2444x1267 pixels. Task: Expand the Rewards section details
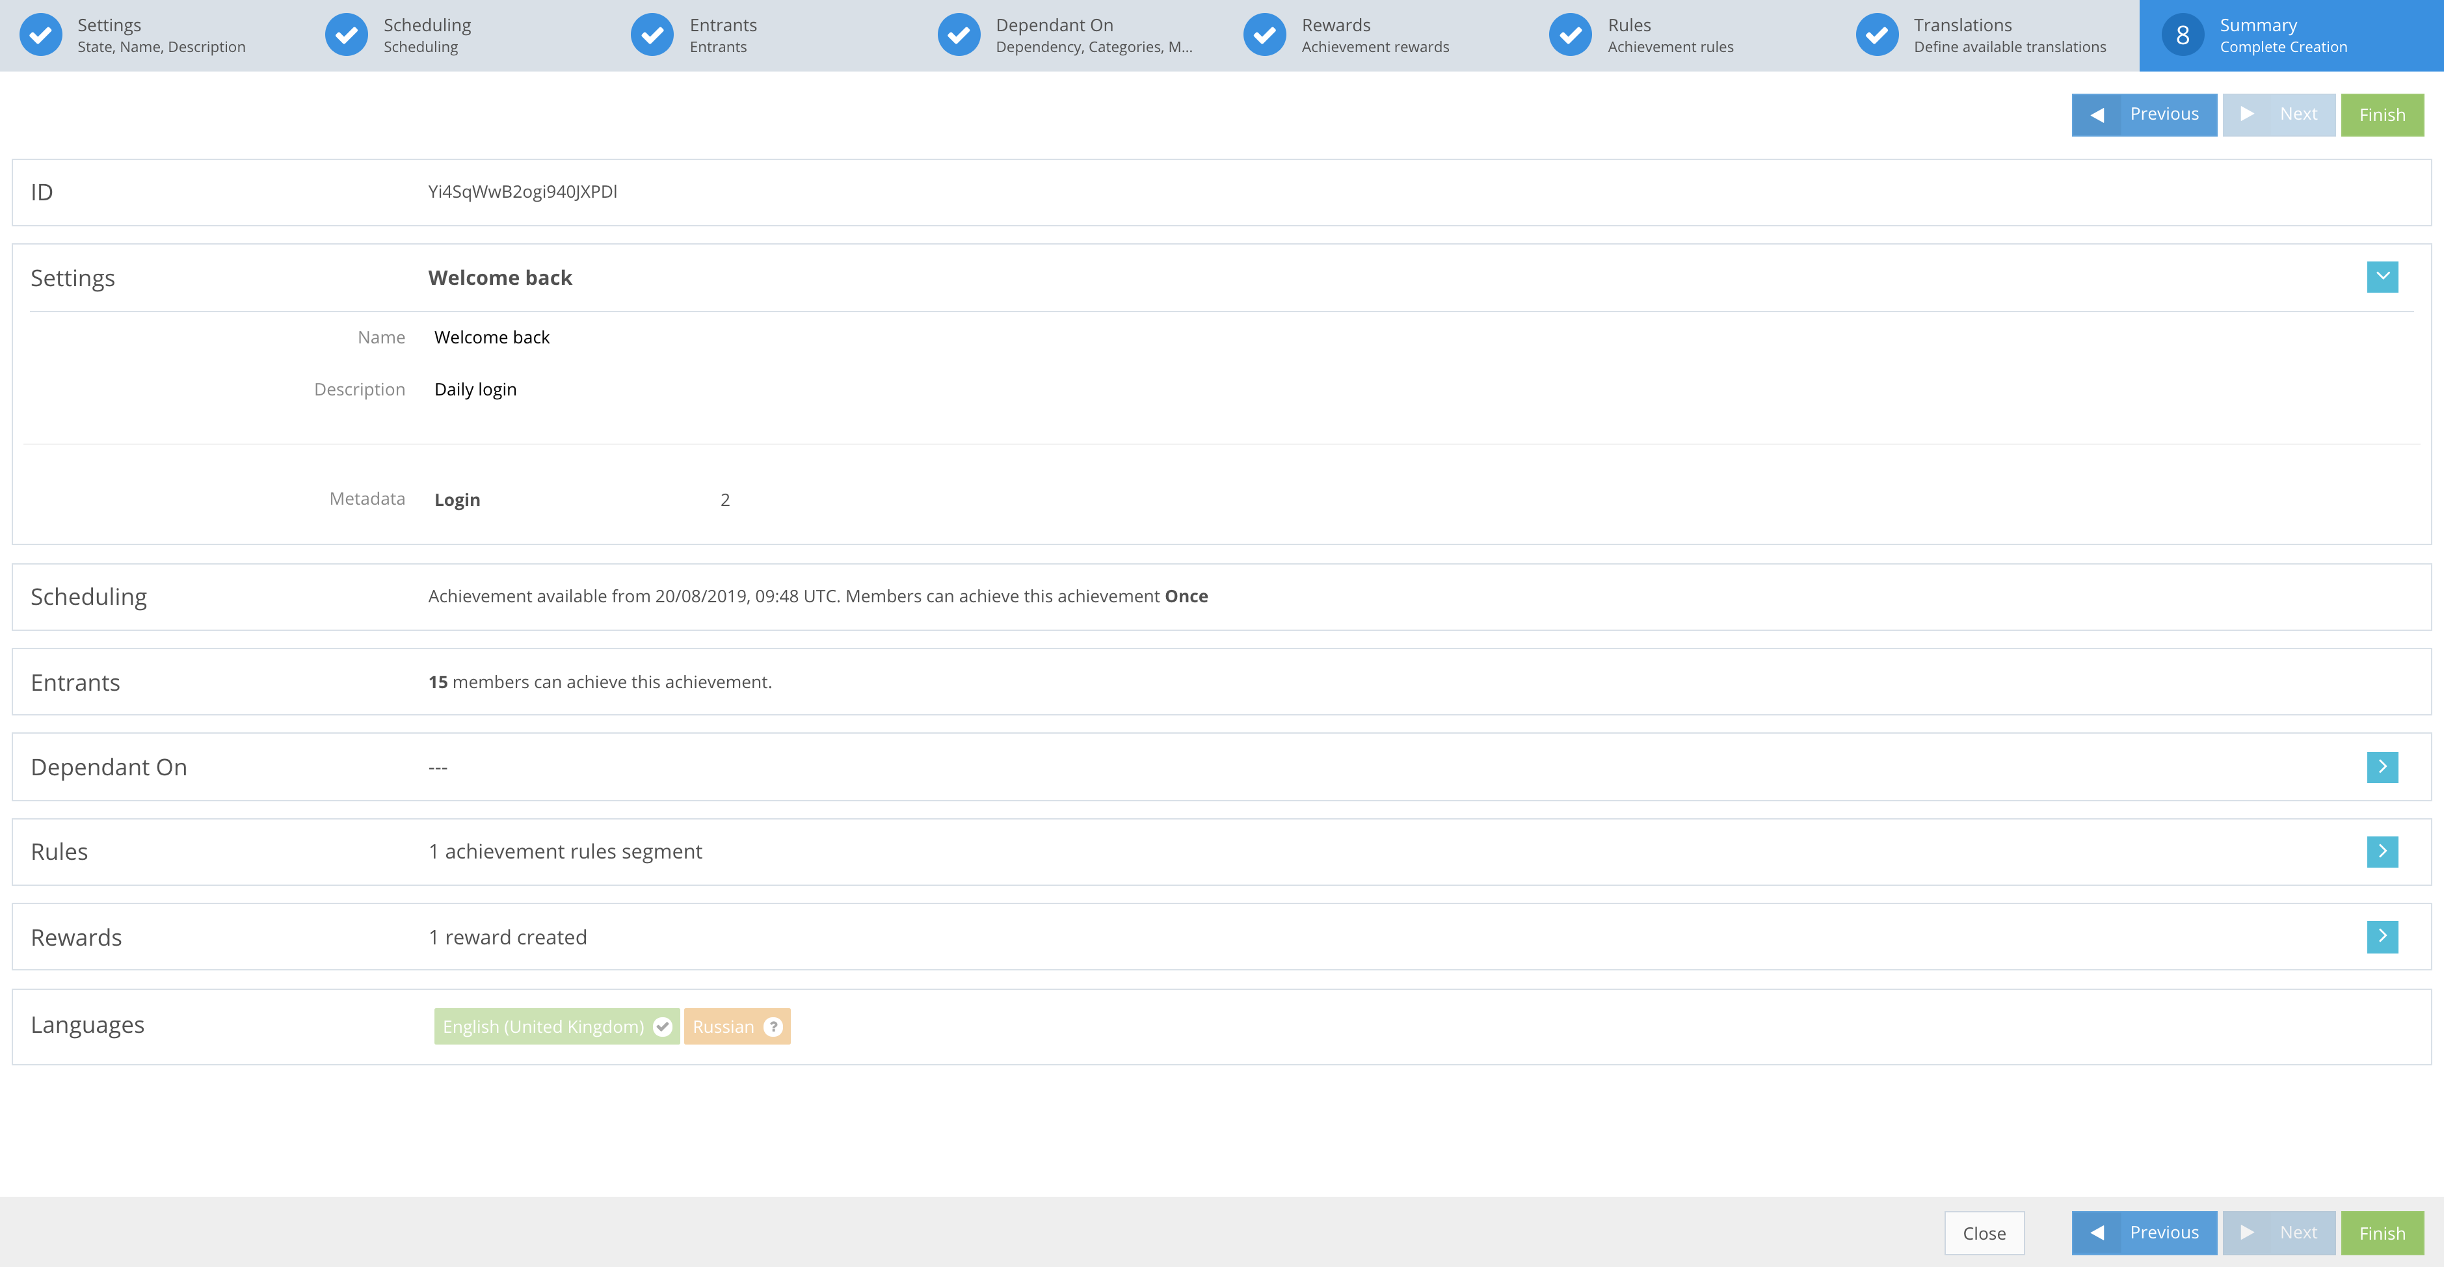pos(2382,937)
